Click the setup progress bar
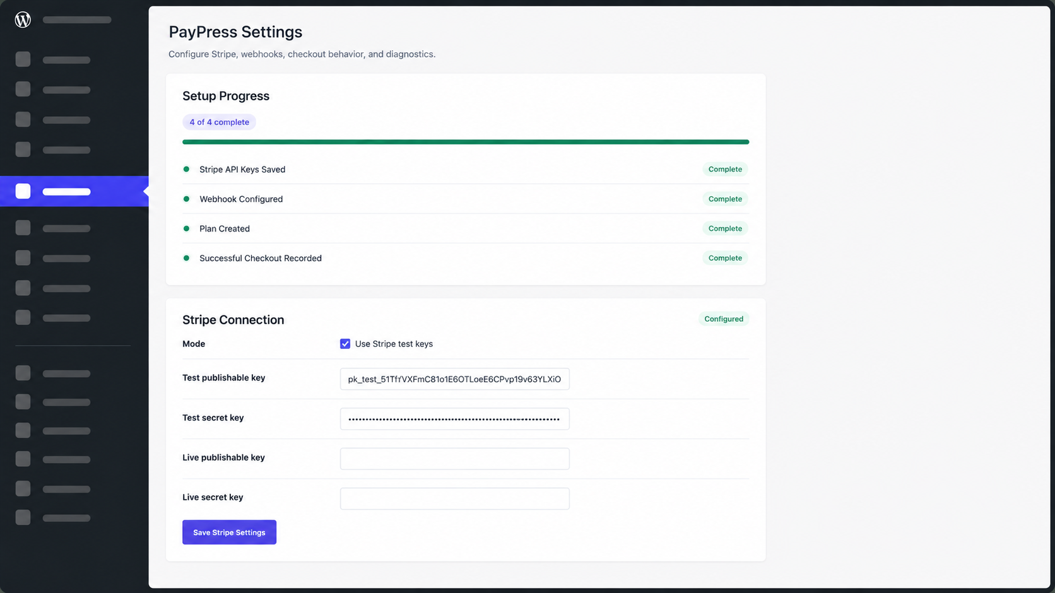Screen dimensions: 1055x593 pyautogui.click(x=466, y=142)
